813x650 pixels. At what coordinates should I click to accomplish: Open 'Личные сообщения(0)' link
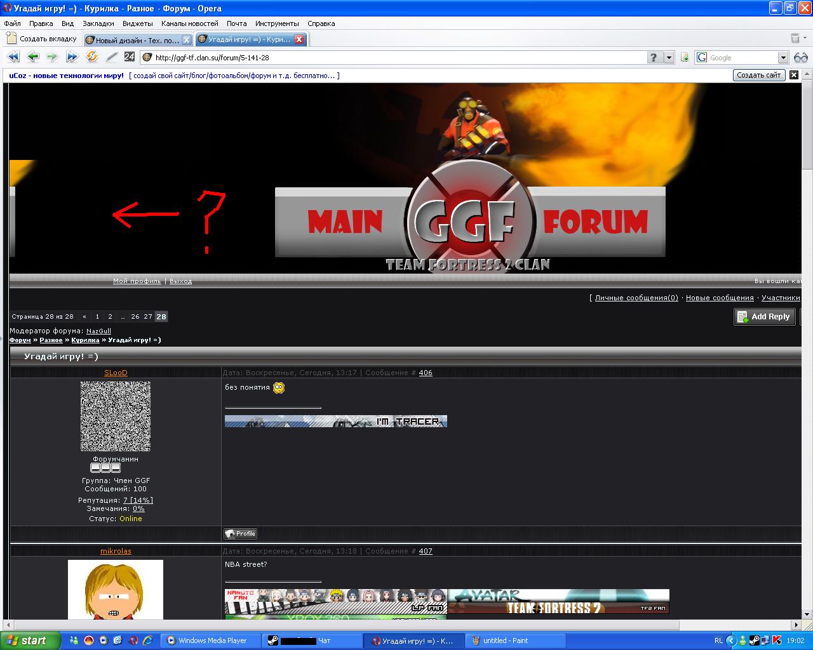pyautogui.click(x=636, y=298)
